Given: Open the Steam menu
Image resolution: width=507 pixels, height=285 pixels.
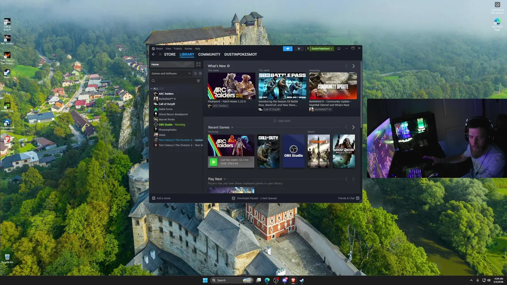Looking at the screenshot, I should (x=159, y=49).
